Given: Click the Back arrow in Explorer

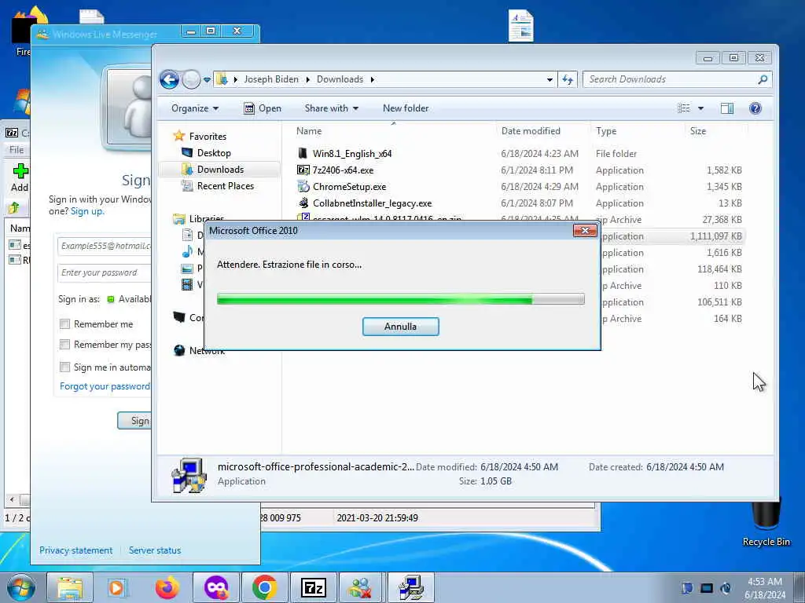Looking at the screenshot, I should pos(169,79).
